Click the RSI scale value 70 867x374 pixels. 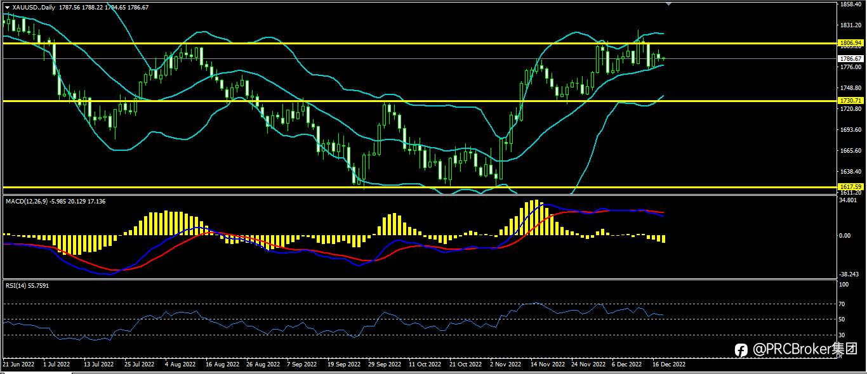coord(843,304)
